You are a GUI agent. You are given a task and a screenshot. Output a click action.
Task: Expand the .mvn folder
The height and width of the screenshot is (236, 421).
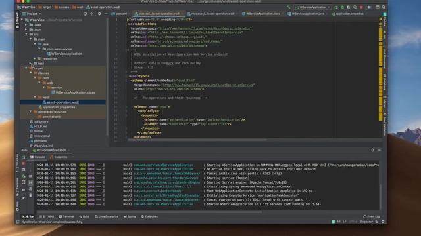(x=26, y=29)
